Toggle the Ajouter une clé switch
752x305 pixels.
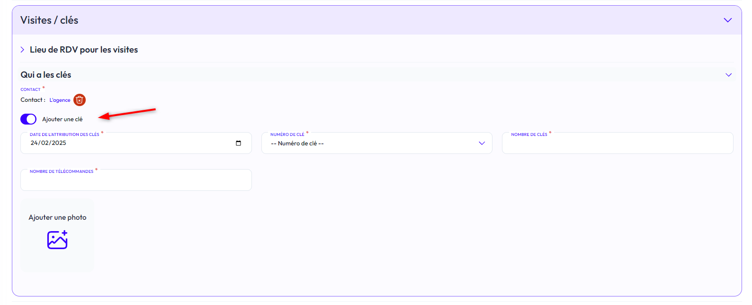(28, 119)
